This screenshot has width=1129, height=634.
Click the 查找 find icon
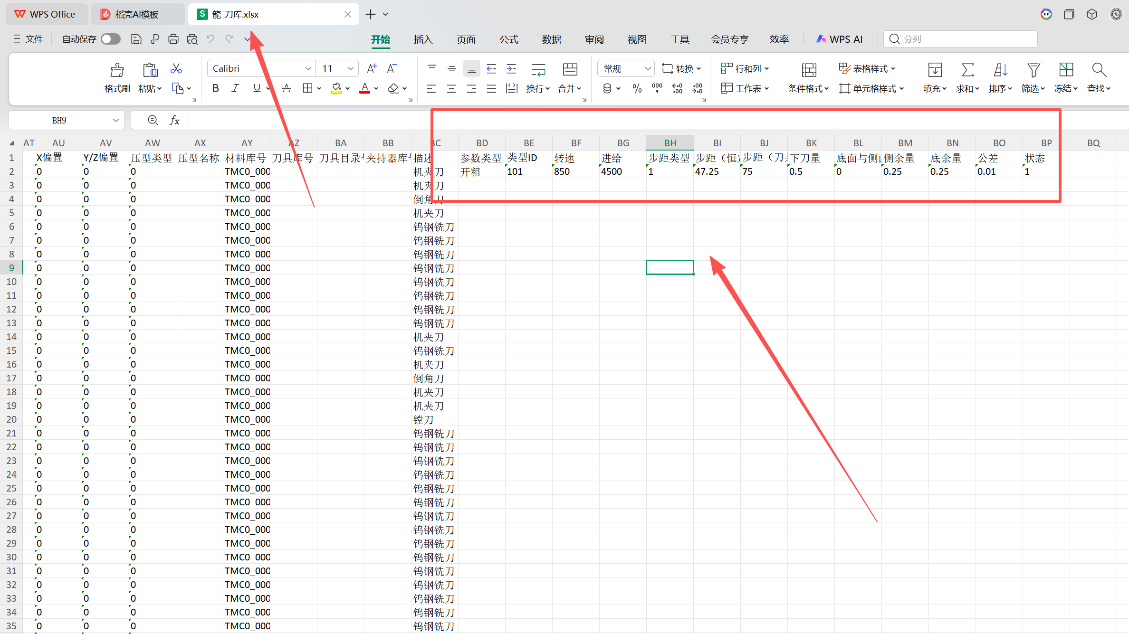tap(1099, 70)
